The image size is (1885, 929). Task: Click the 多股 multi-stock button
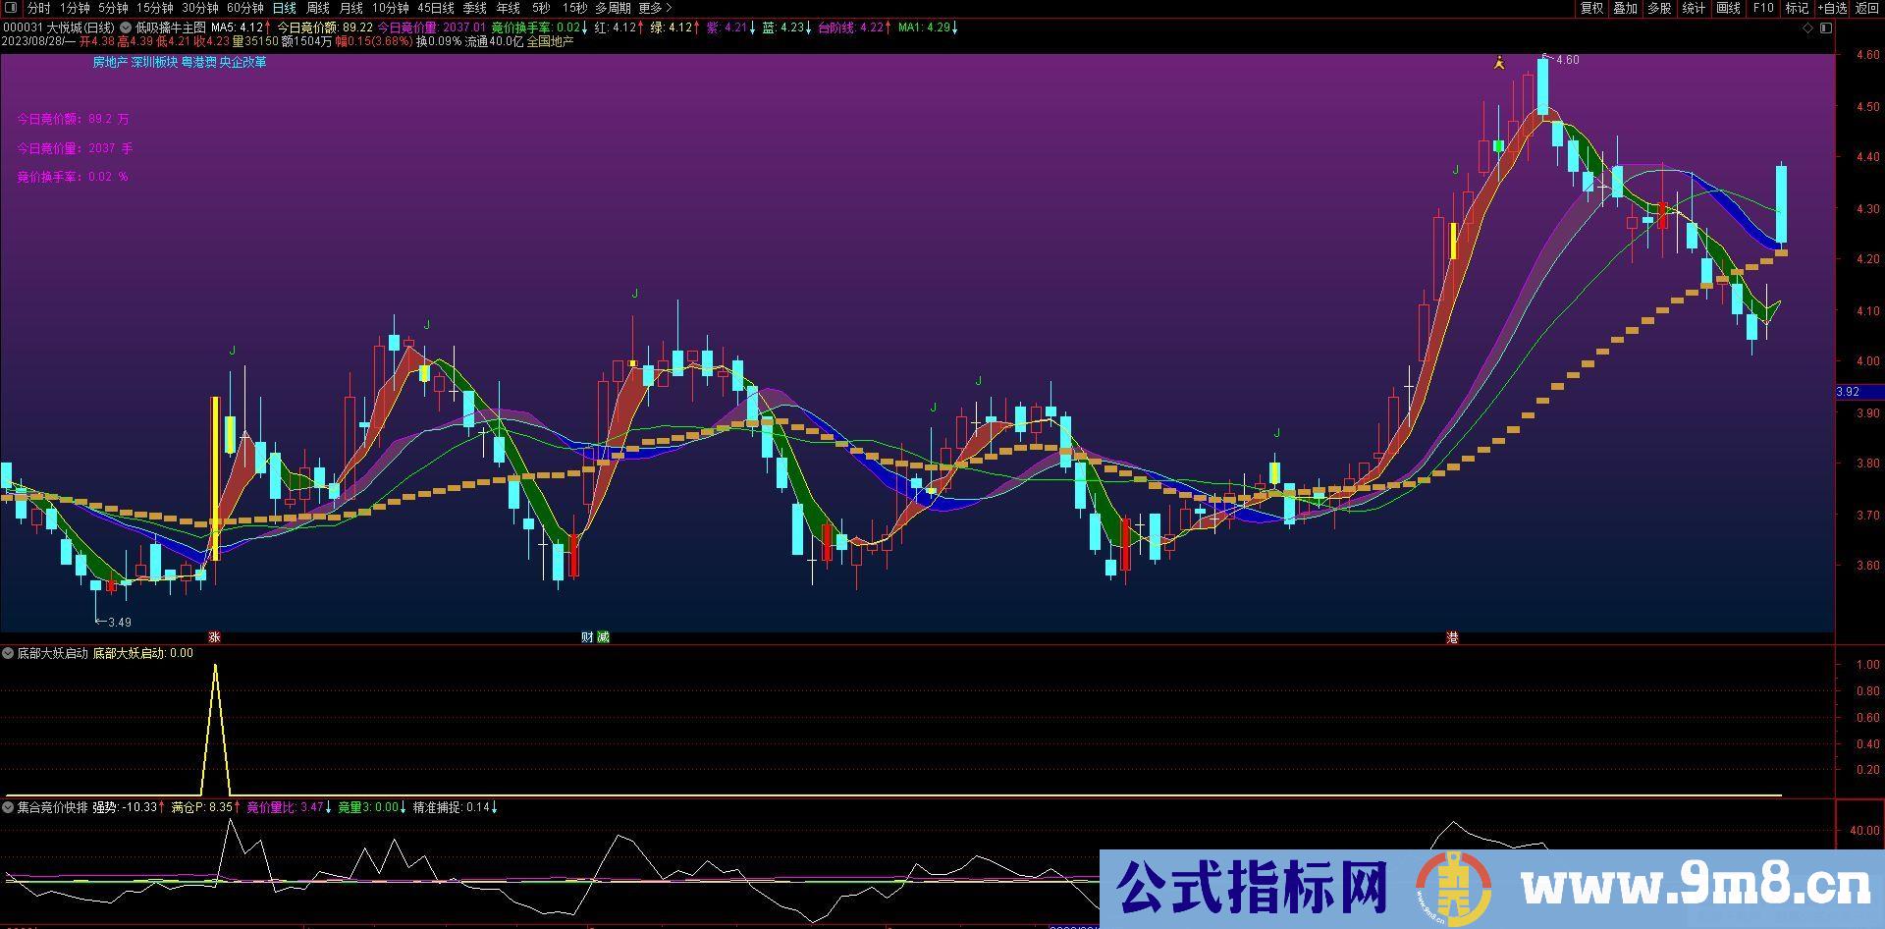tap(1659, 8)
